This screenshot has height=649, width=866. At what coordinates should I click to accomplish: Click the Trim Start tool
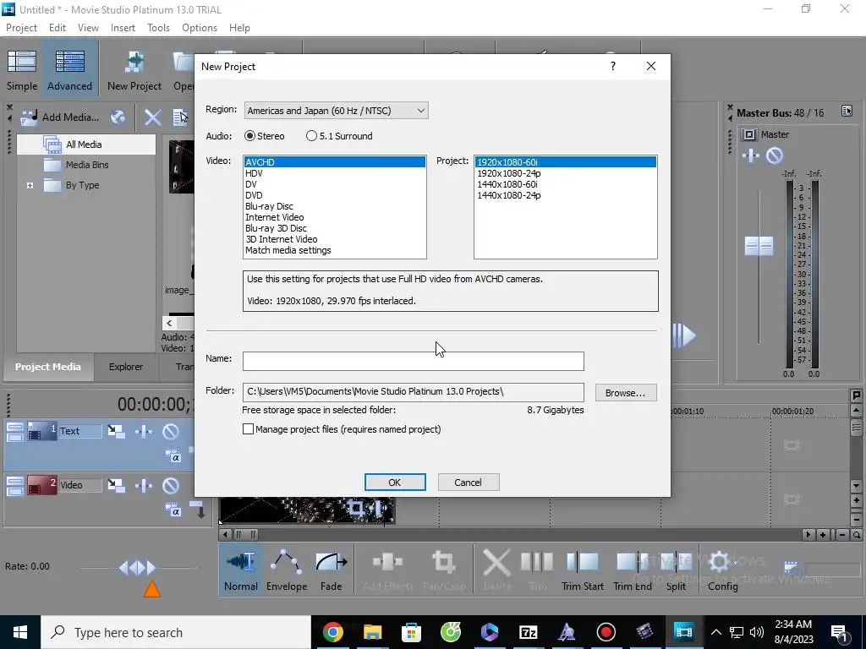pyautogui.click(x=582, y=570)
